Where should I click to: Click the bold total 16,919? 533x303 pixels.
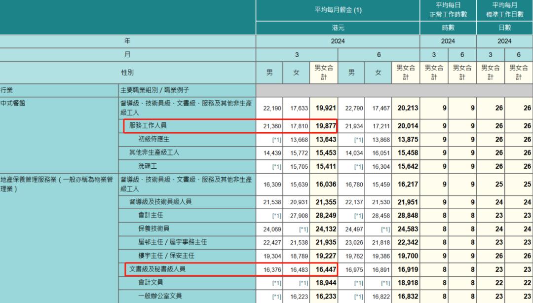[x=408, y=269]
